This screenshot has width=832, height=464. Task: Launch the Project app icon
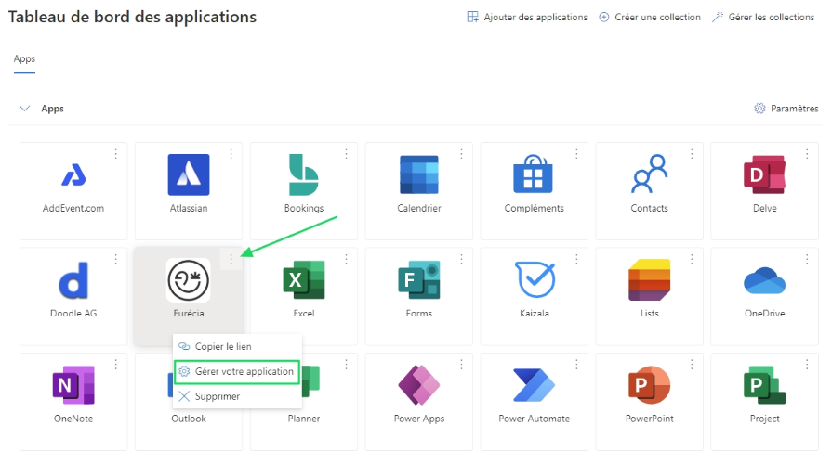765,385
